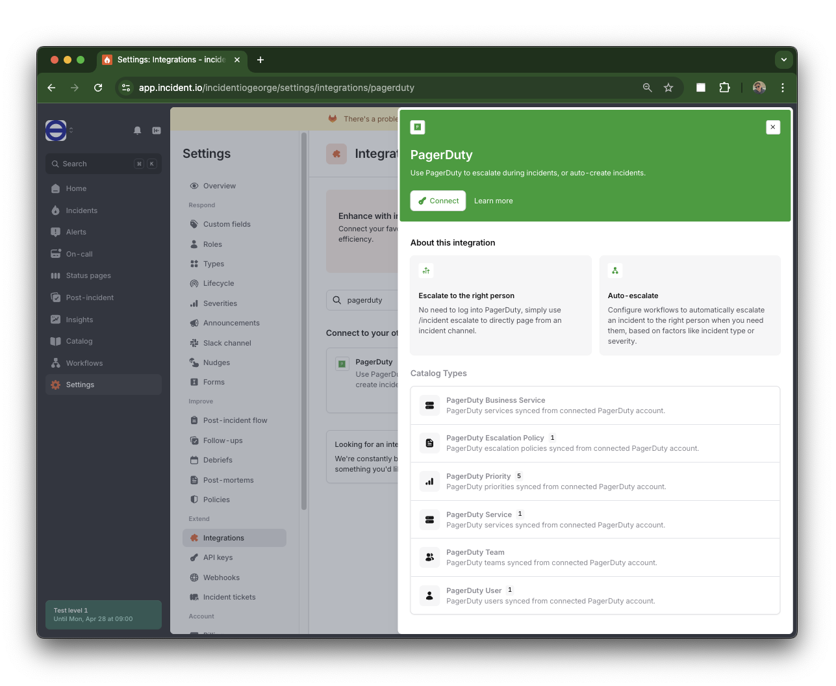Image resolution: width=836 pixels, height=686 pixels.
Task: Close the PagerDuty integration drawer
Action: 773,127
